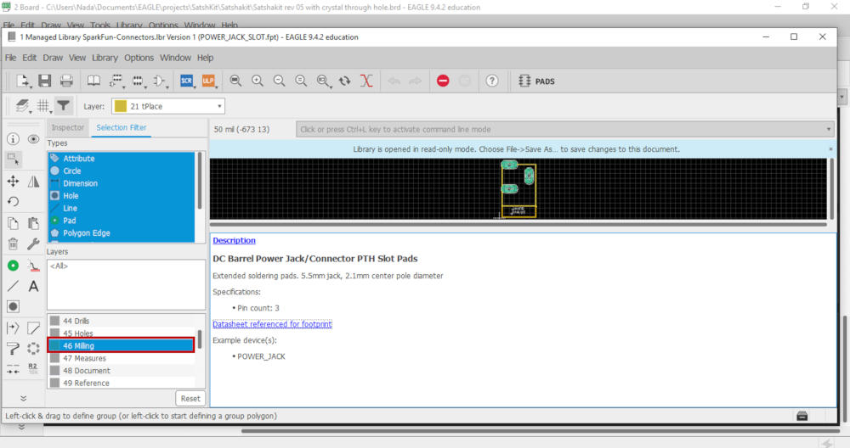
Task: Zoom out with the minus magnifier icon
Action: pyautogui.click(x=279, y=81)
